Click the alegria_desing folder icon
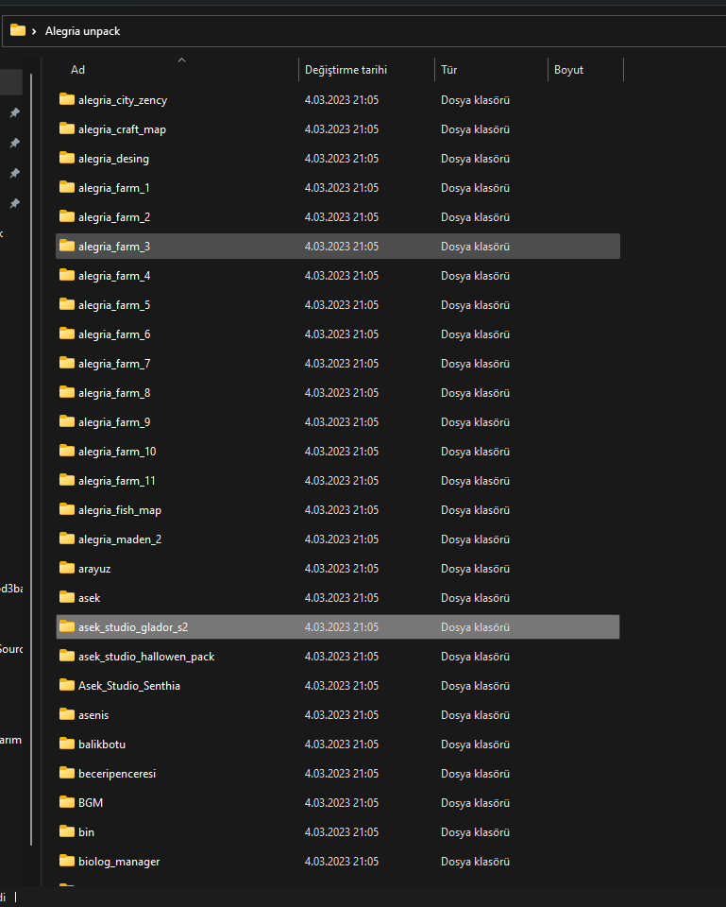 tap(67, 158)
